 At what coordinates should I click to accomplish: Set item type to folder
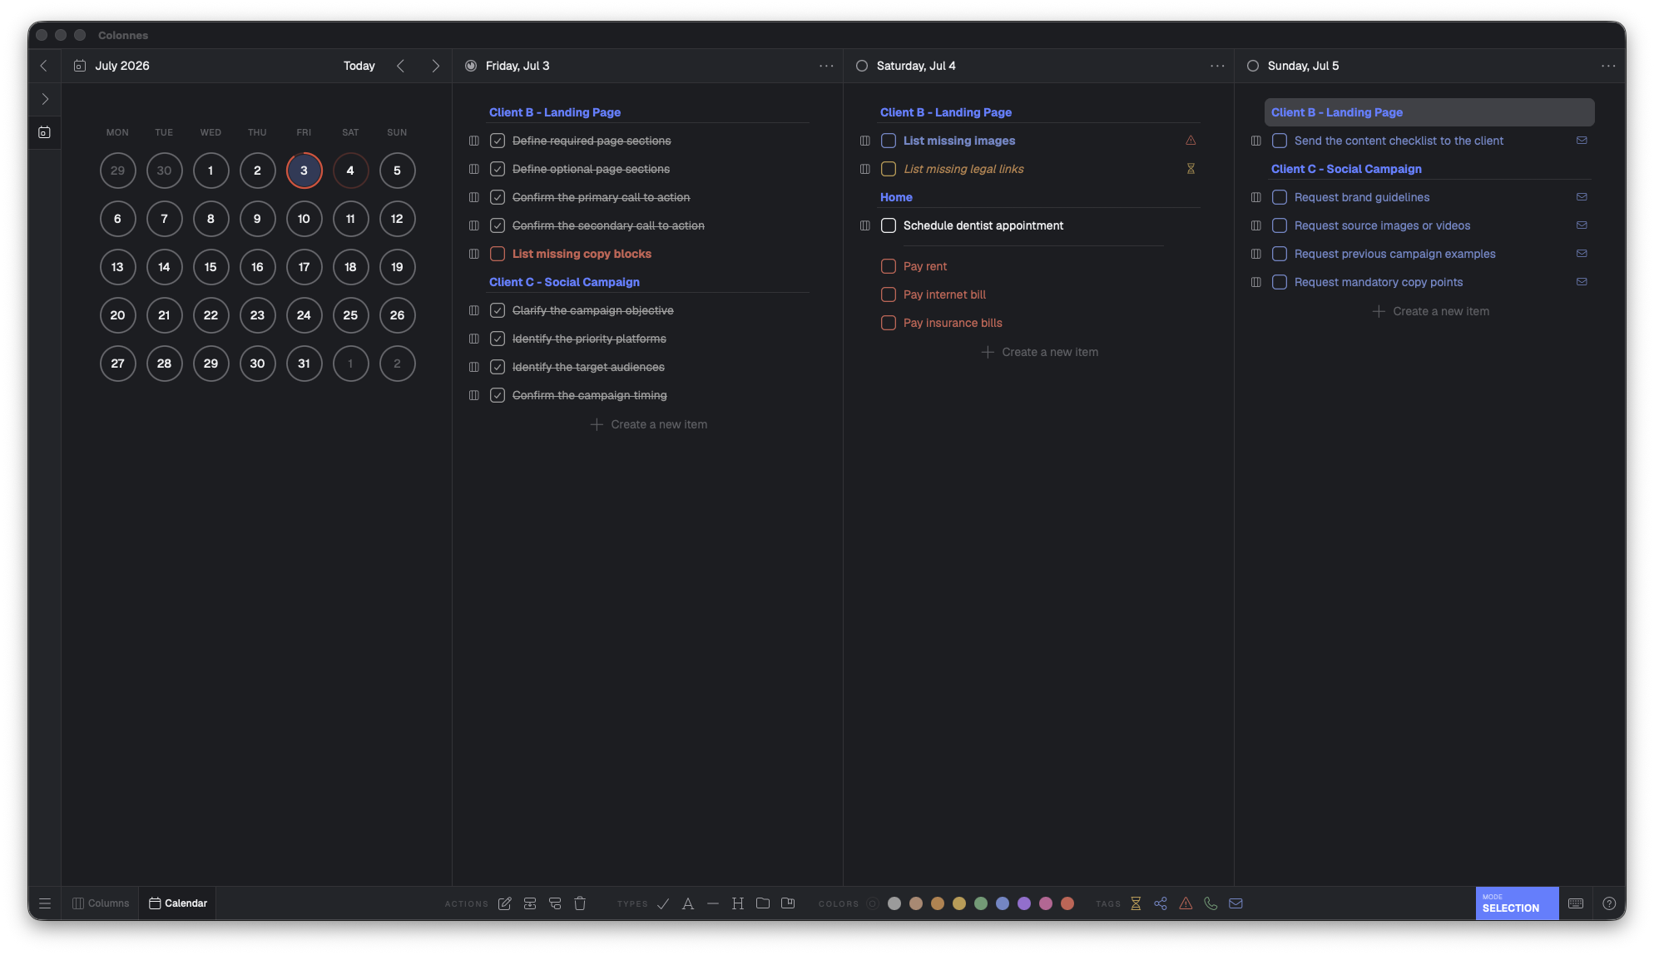tap(763, 903)
